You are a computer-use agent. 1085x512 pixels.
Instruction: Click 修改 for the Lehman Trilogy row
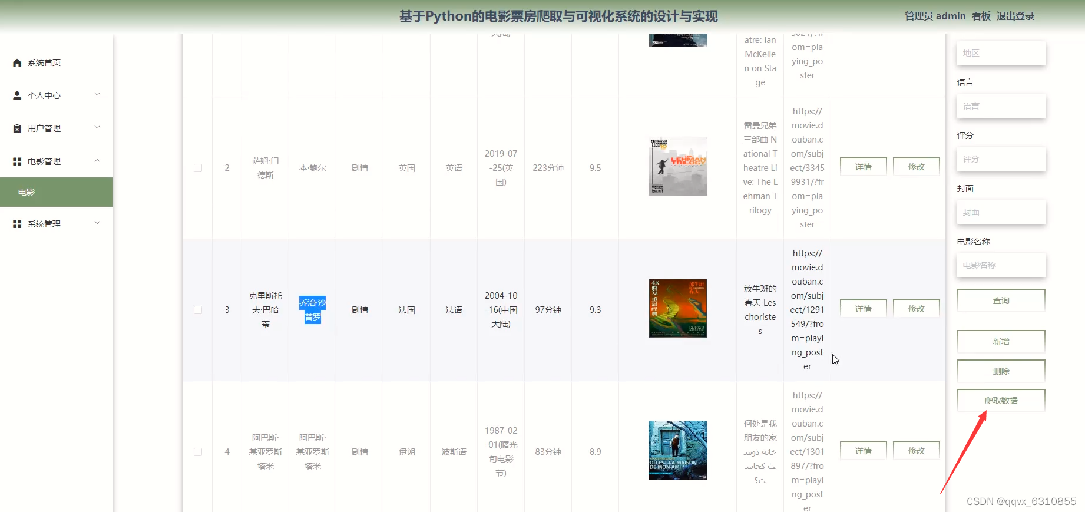(x=917, y=167)
